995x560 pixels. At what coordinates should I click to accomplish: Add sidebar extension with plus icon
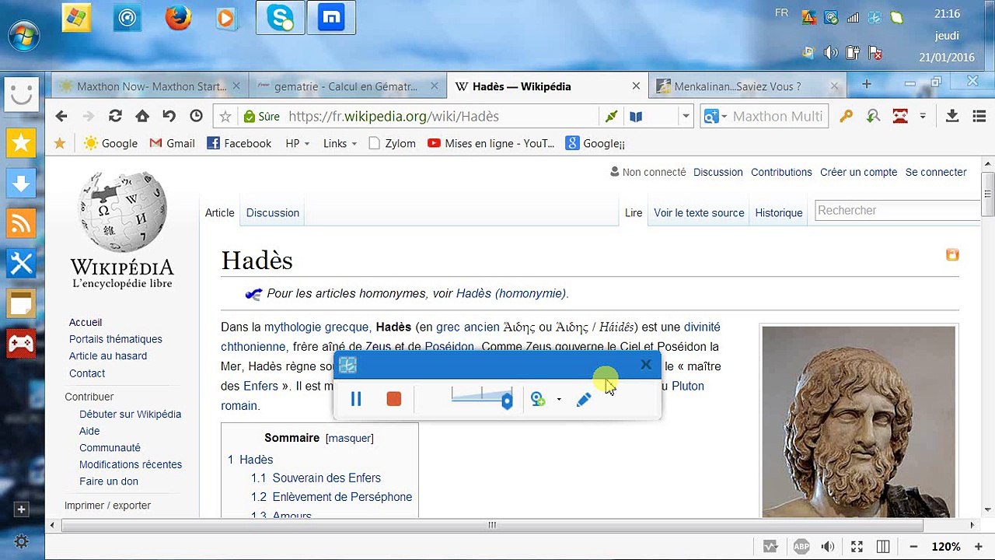21,509
